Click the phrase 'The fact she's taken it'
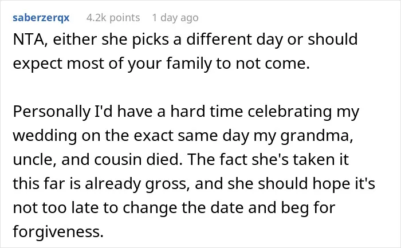Viewport: 401px width, 248px height. (268, 160)
